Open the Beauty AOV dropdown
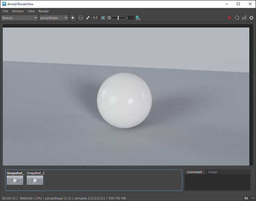Image resolution: width=256 pixels, height=201 pixels. [20, 18]
